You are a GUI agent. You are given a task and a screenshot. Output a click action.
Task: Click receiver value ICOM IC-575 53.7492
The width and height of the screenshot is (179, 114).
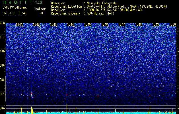click(x=114, y=10)
